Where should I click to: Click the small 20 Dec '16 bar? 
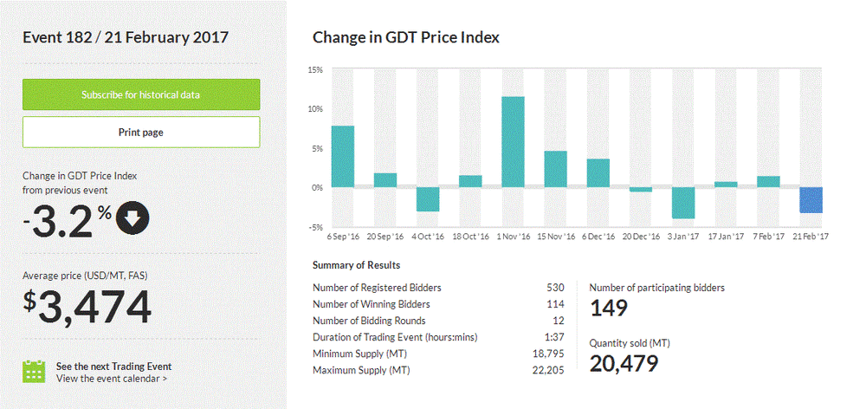641,190
